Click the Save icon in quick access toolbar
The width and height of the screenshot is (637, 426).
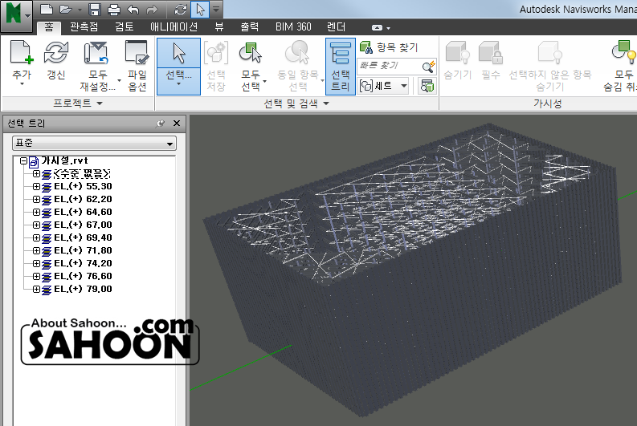(x=95, y=10)
